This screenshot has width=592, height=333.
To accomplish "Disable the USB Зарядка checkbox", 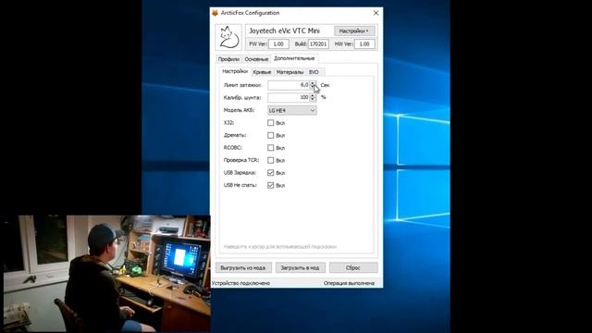I will pyautogui.click(x=270, y=173).
